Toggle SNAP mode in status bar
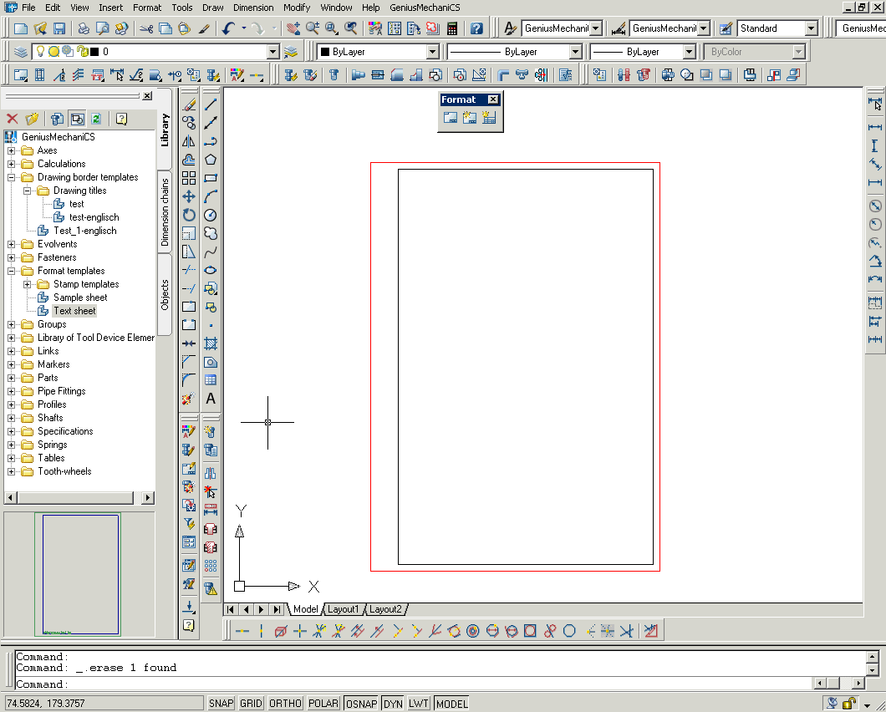886x712 pixels. (x=221, y=704)
